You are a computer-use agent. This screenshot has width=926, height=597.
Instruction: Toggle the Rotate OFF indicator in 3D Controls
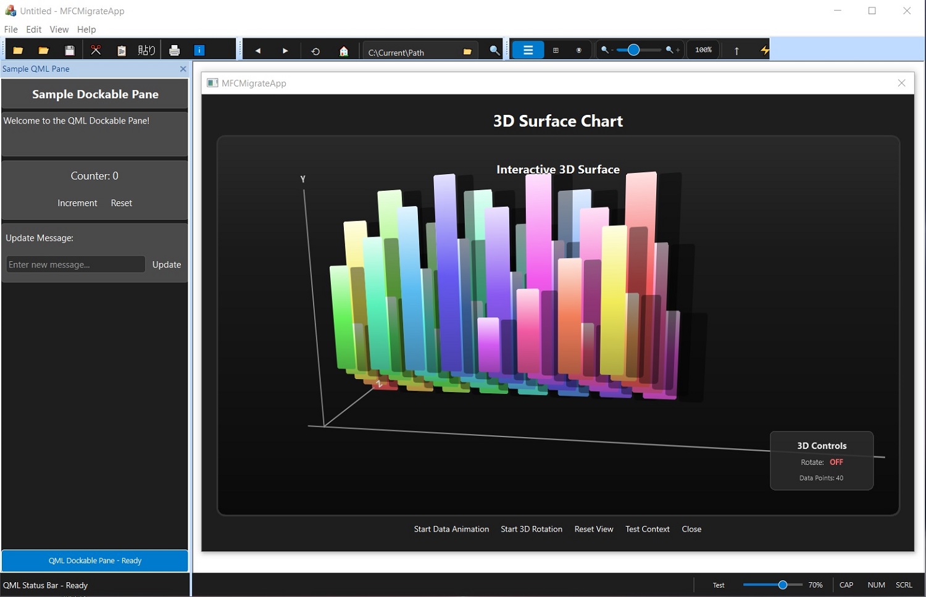click(x=836, y=462)
